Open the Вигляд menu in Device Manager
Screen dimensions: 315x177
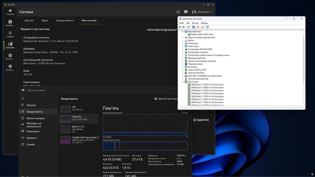pos(195,23)
